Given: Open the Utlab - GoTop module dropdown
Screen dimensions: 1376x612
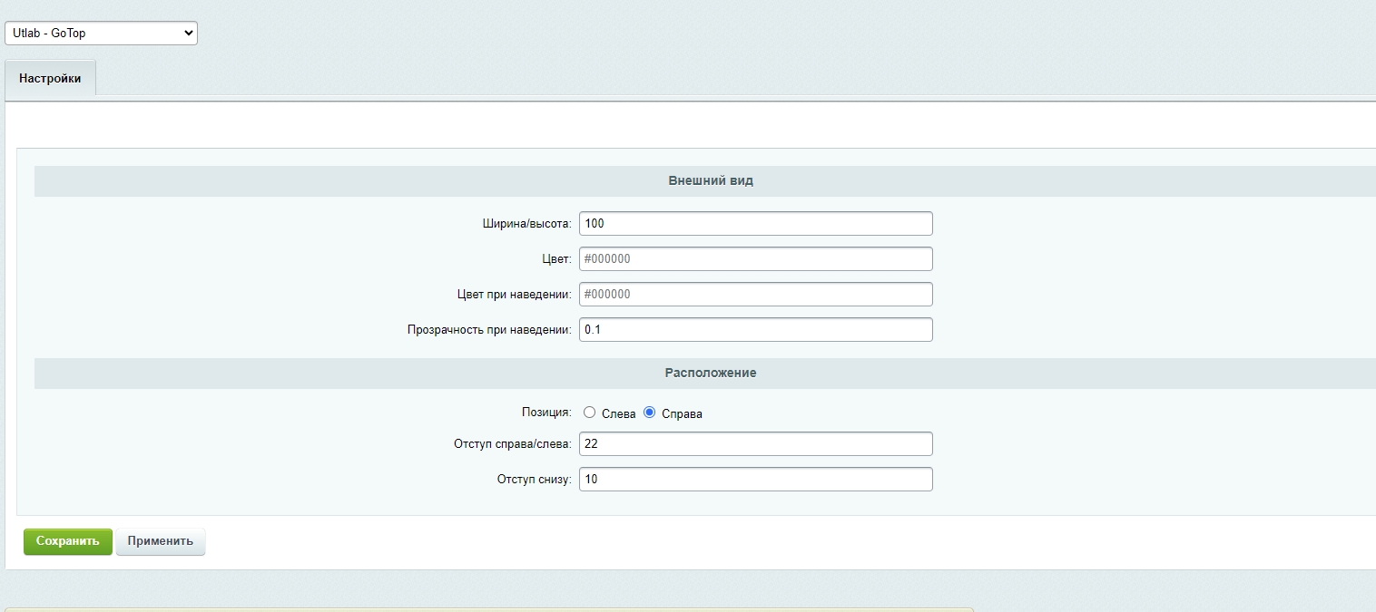Looking at the screenshot, I should [x=101, y=34].
